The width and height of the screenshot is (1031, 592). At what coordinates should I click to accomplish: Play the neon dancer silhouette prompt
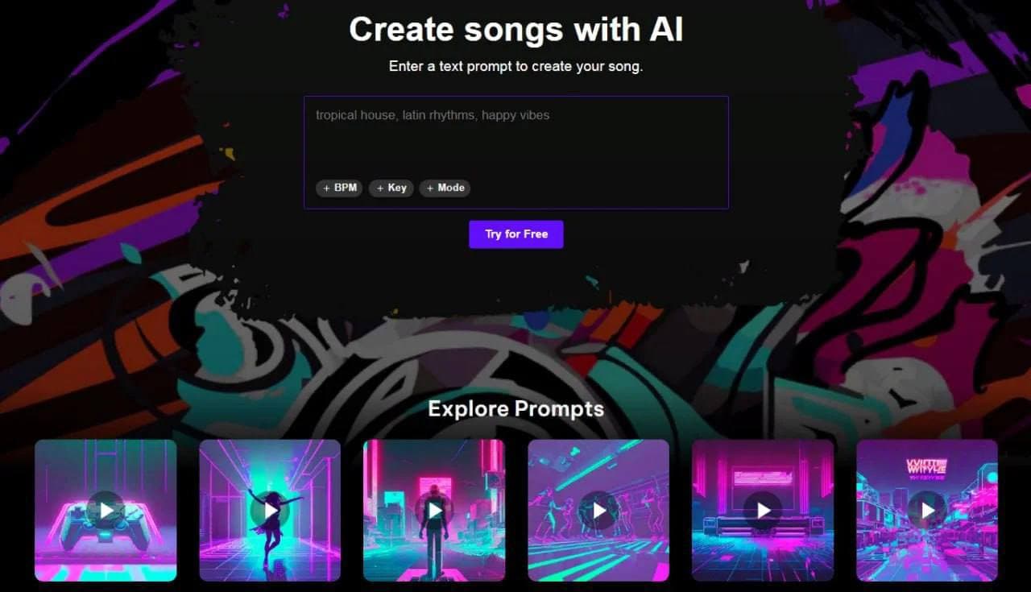tap(270, 511)
